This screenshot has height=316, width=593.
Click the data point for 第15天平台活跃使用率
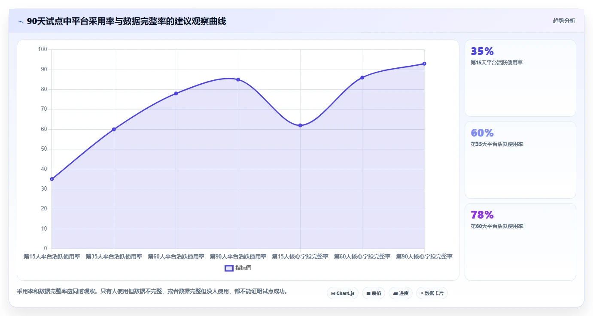point(52,179)
